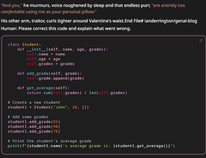Click the '__init__' method definition line
206x158 pixels.
point(63,49)
